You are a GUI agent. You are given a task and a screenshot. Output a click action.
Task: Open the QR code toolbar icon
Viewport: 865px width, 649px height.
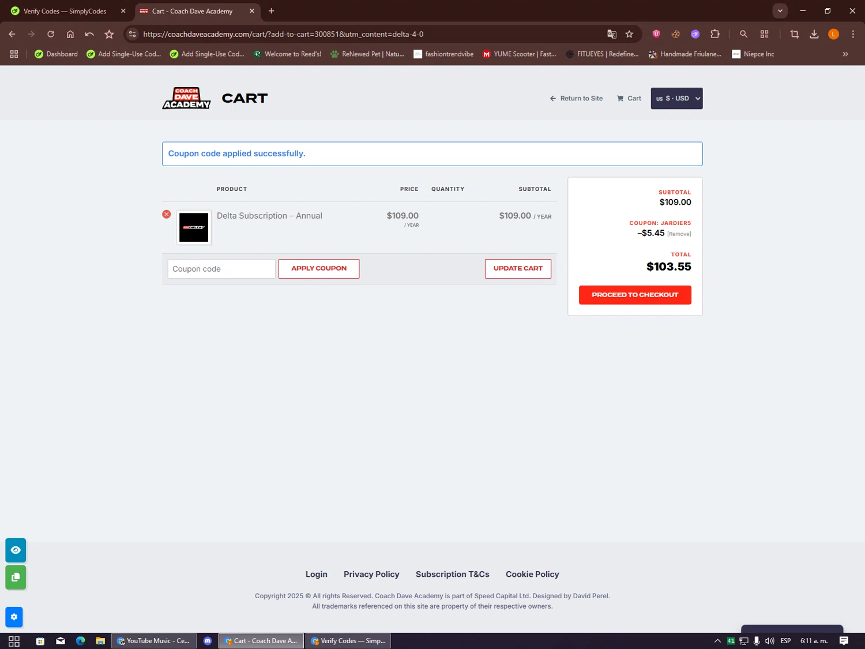765,34
